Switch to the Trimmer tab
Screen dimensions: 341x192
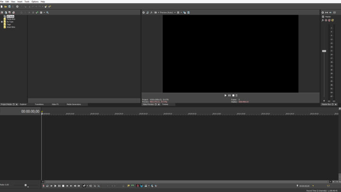pyautogui.click(x=165, y=104)
